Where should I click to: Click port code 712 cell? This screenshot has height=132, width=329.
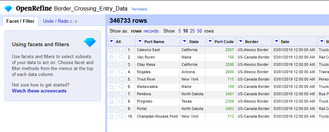pyautogui.click(x=221, y=116)
